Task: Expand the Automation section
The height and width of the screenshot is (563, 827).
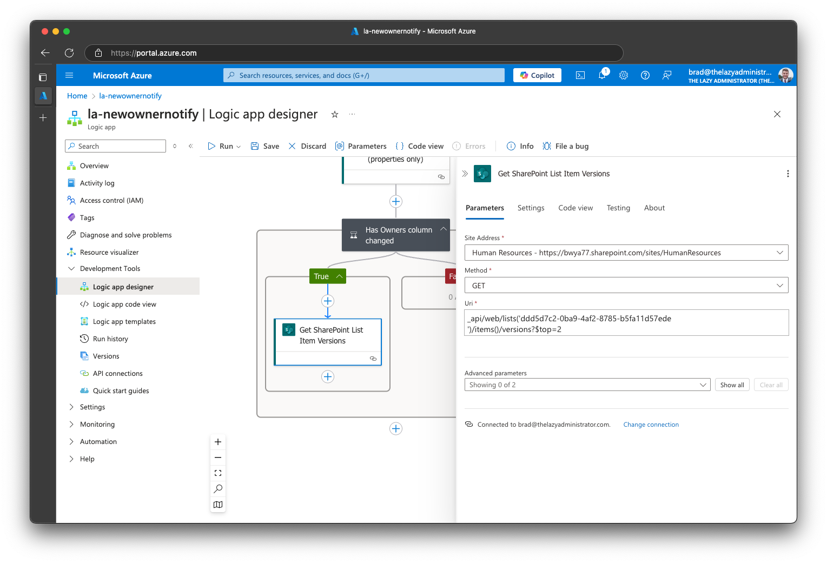Action: [71, 441]
